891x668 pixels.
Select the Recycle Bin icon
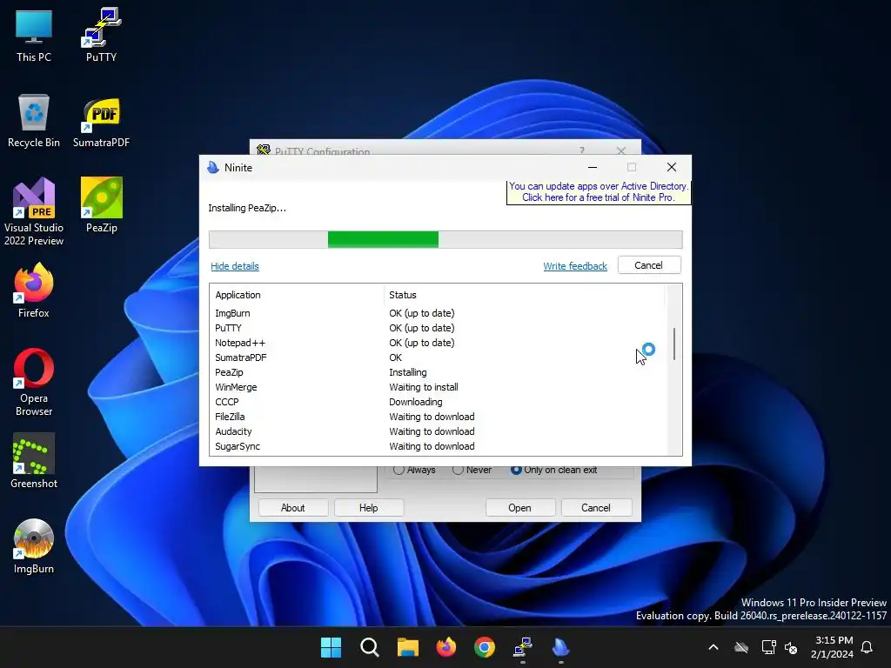tap(34, 121)
